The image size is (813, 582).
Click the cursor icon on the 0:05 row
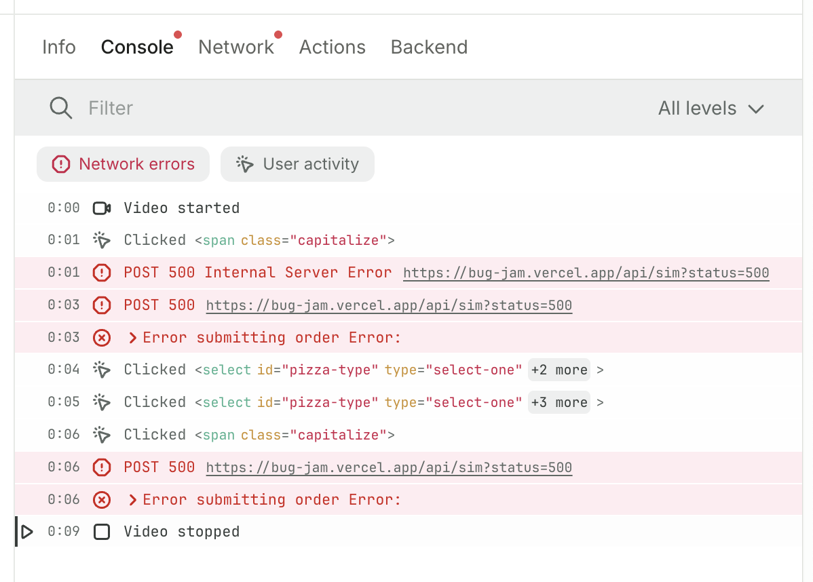pyautogui.click(x=102, y=403)
